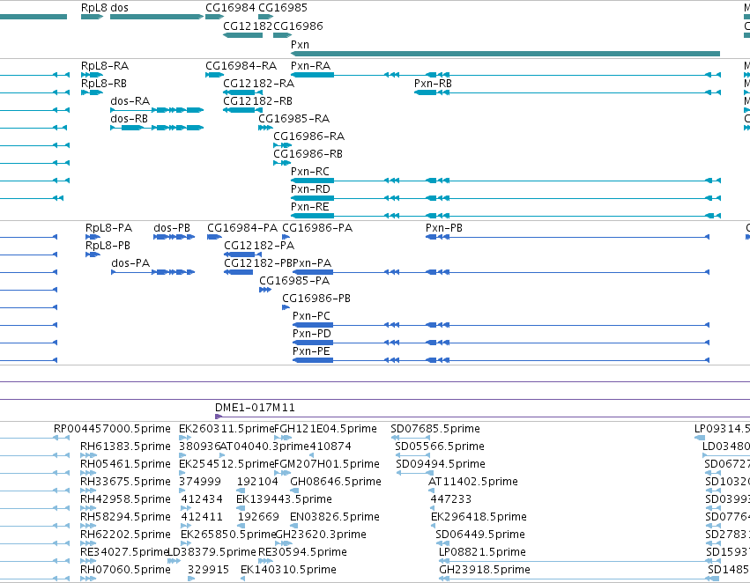The width and height of the screenshot is (750, 583).
Task: Select the RpL8-RB transcript label
Action: click(104, 83)
